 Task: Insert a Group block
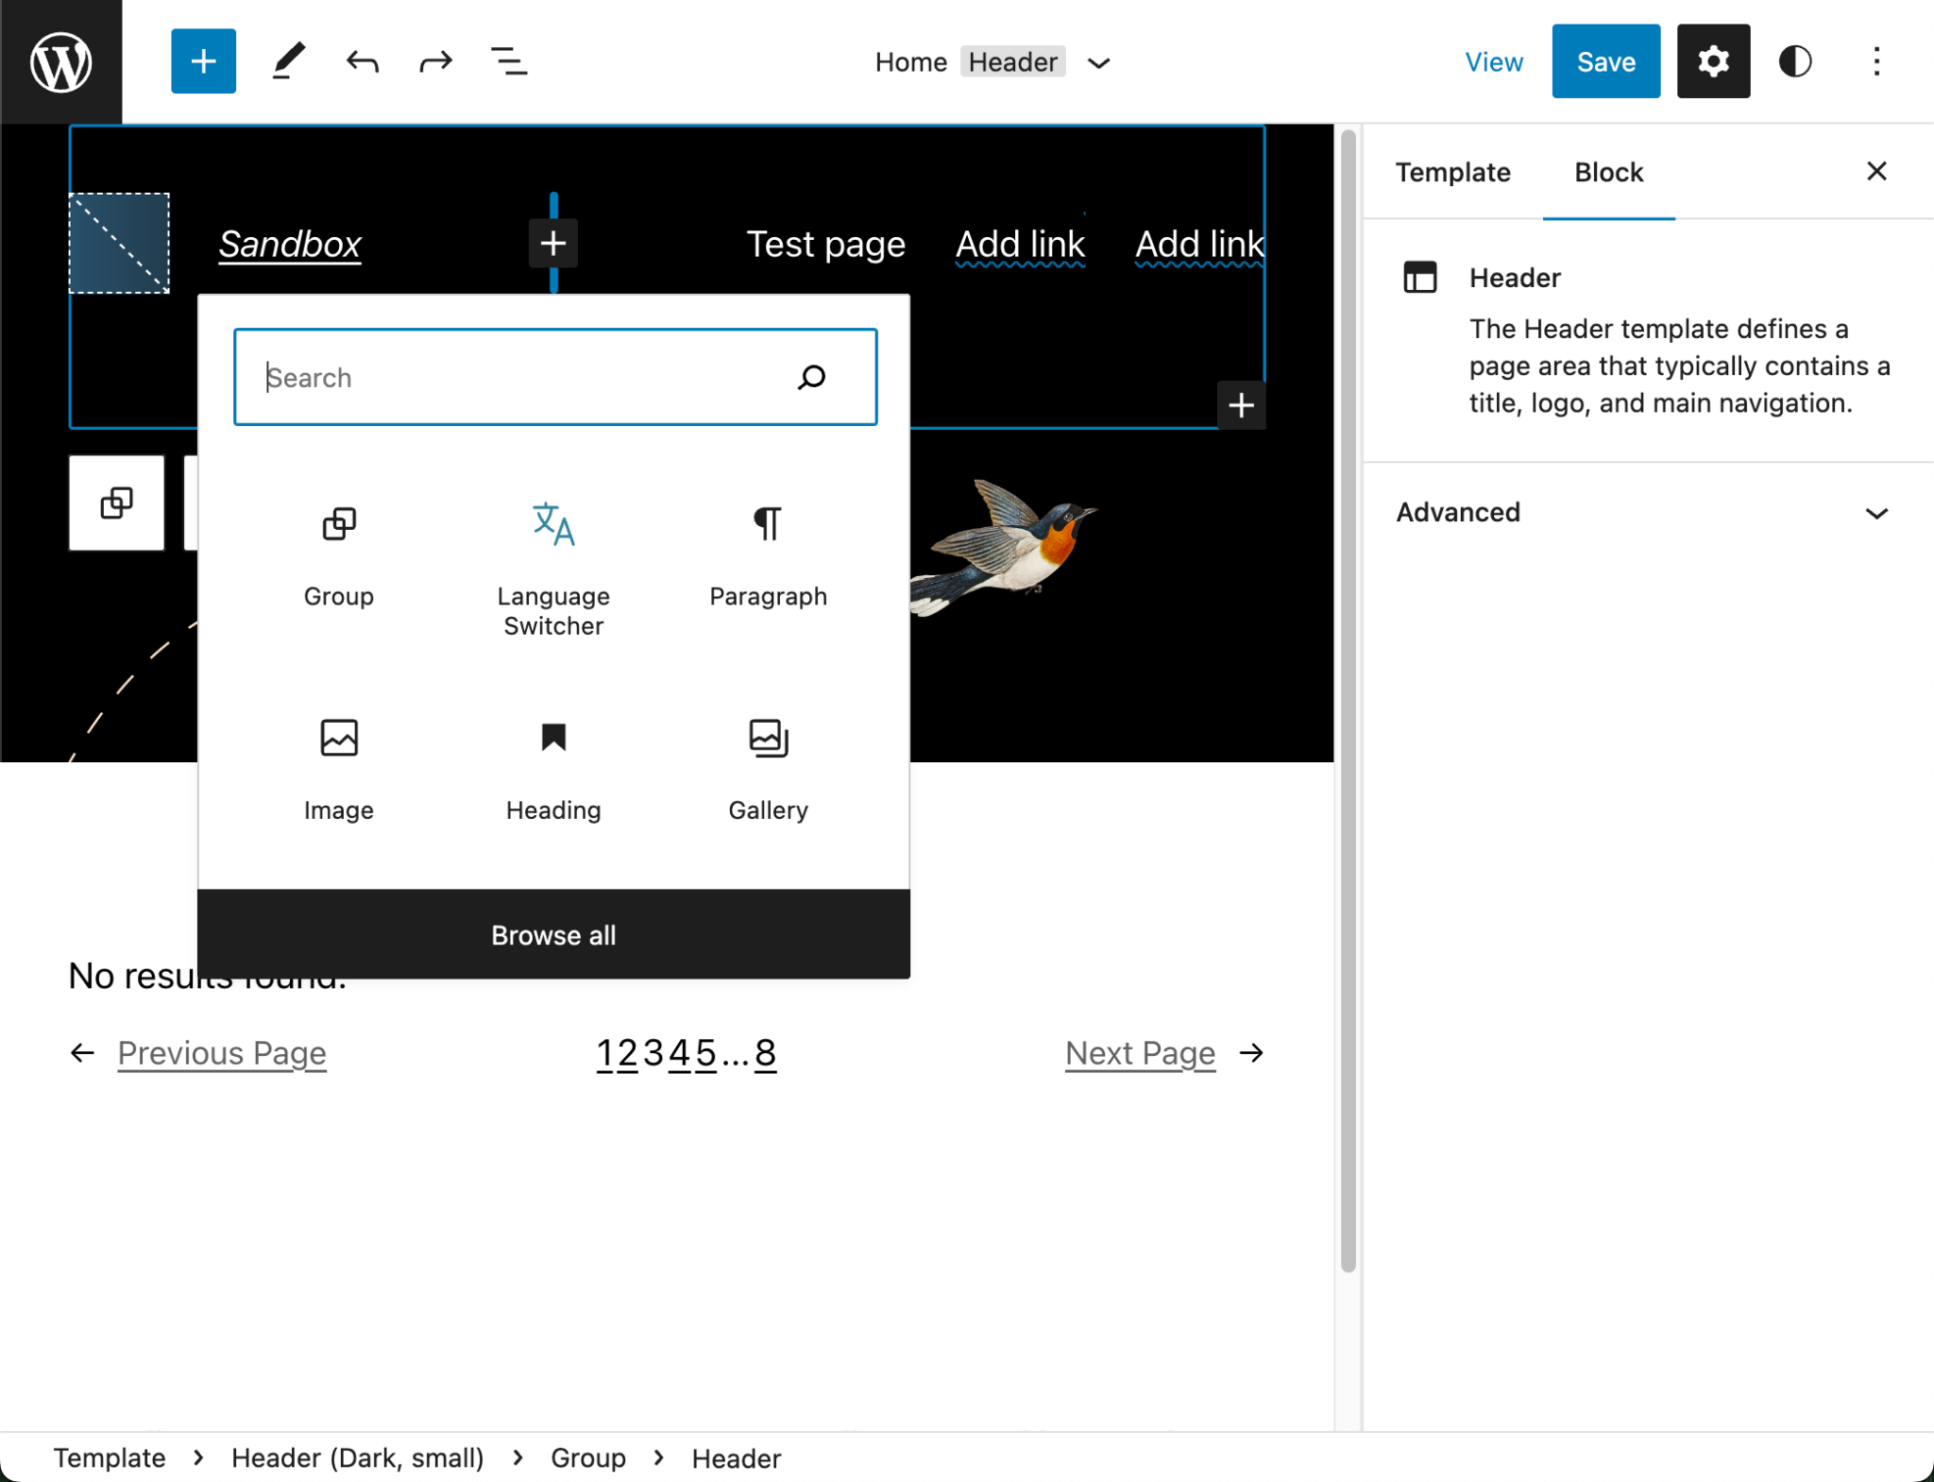[x=337, y=557]
